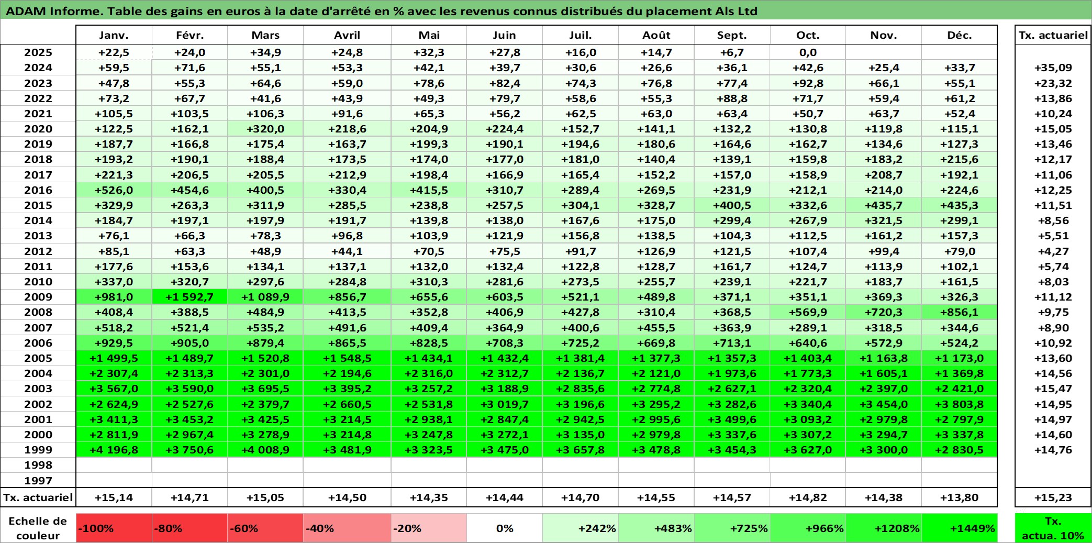Click the 0,0 cell in October 2025
The height and width of the screenshot is (543, 1092).
pyautogui.click(x=808, y=52)
